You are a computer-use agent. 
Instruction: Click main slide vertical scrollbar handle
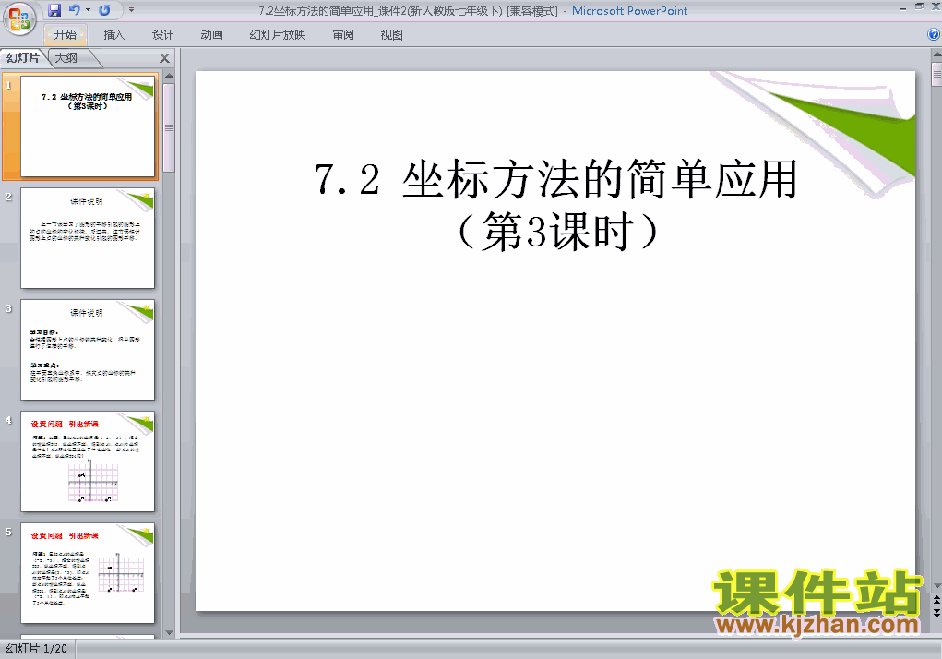pyautogui.click(x=936, y=75)
